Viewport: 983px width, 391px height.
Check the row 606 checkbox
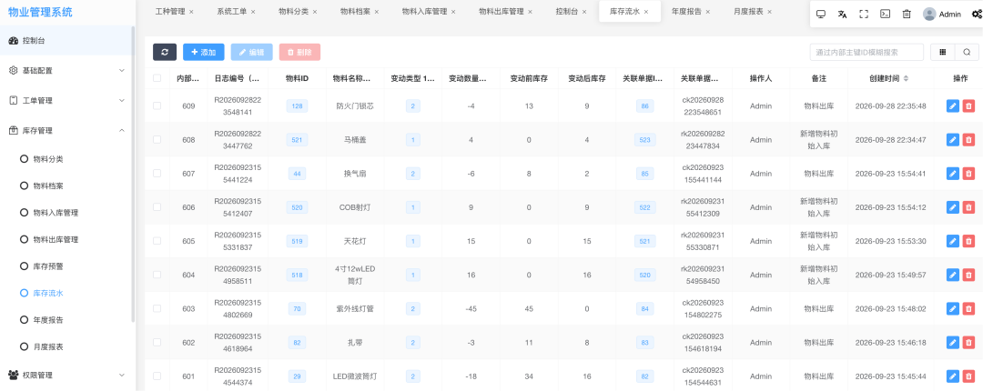tap(157, 207)
